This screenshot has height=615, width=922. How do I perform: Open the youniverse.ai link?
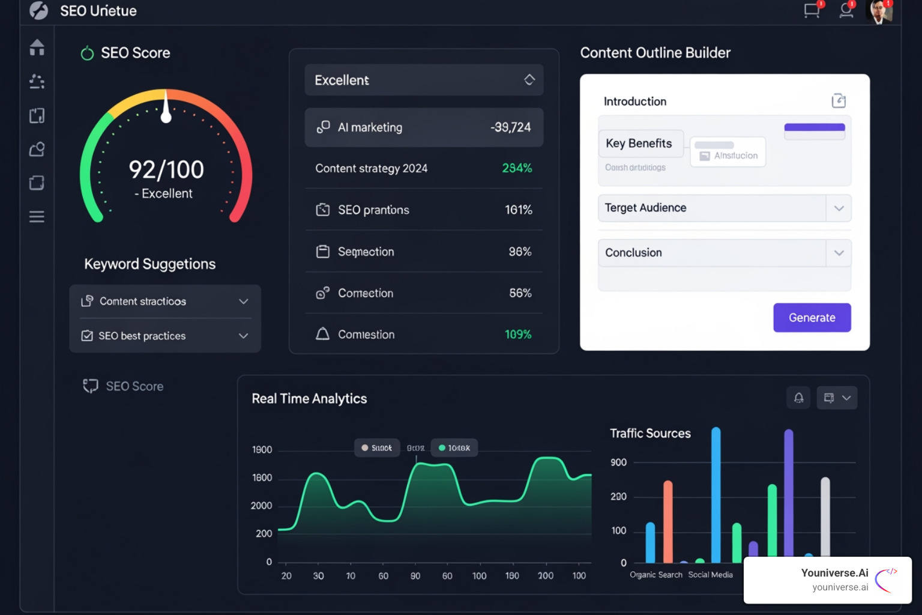[x=840, y=587]
